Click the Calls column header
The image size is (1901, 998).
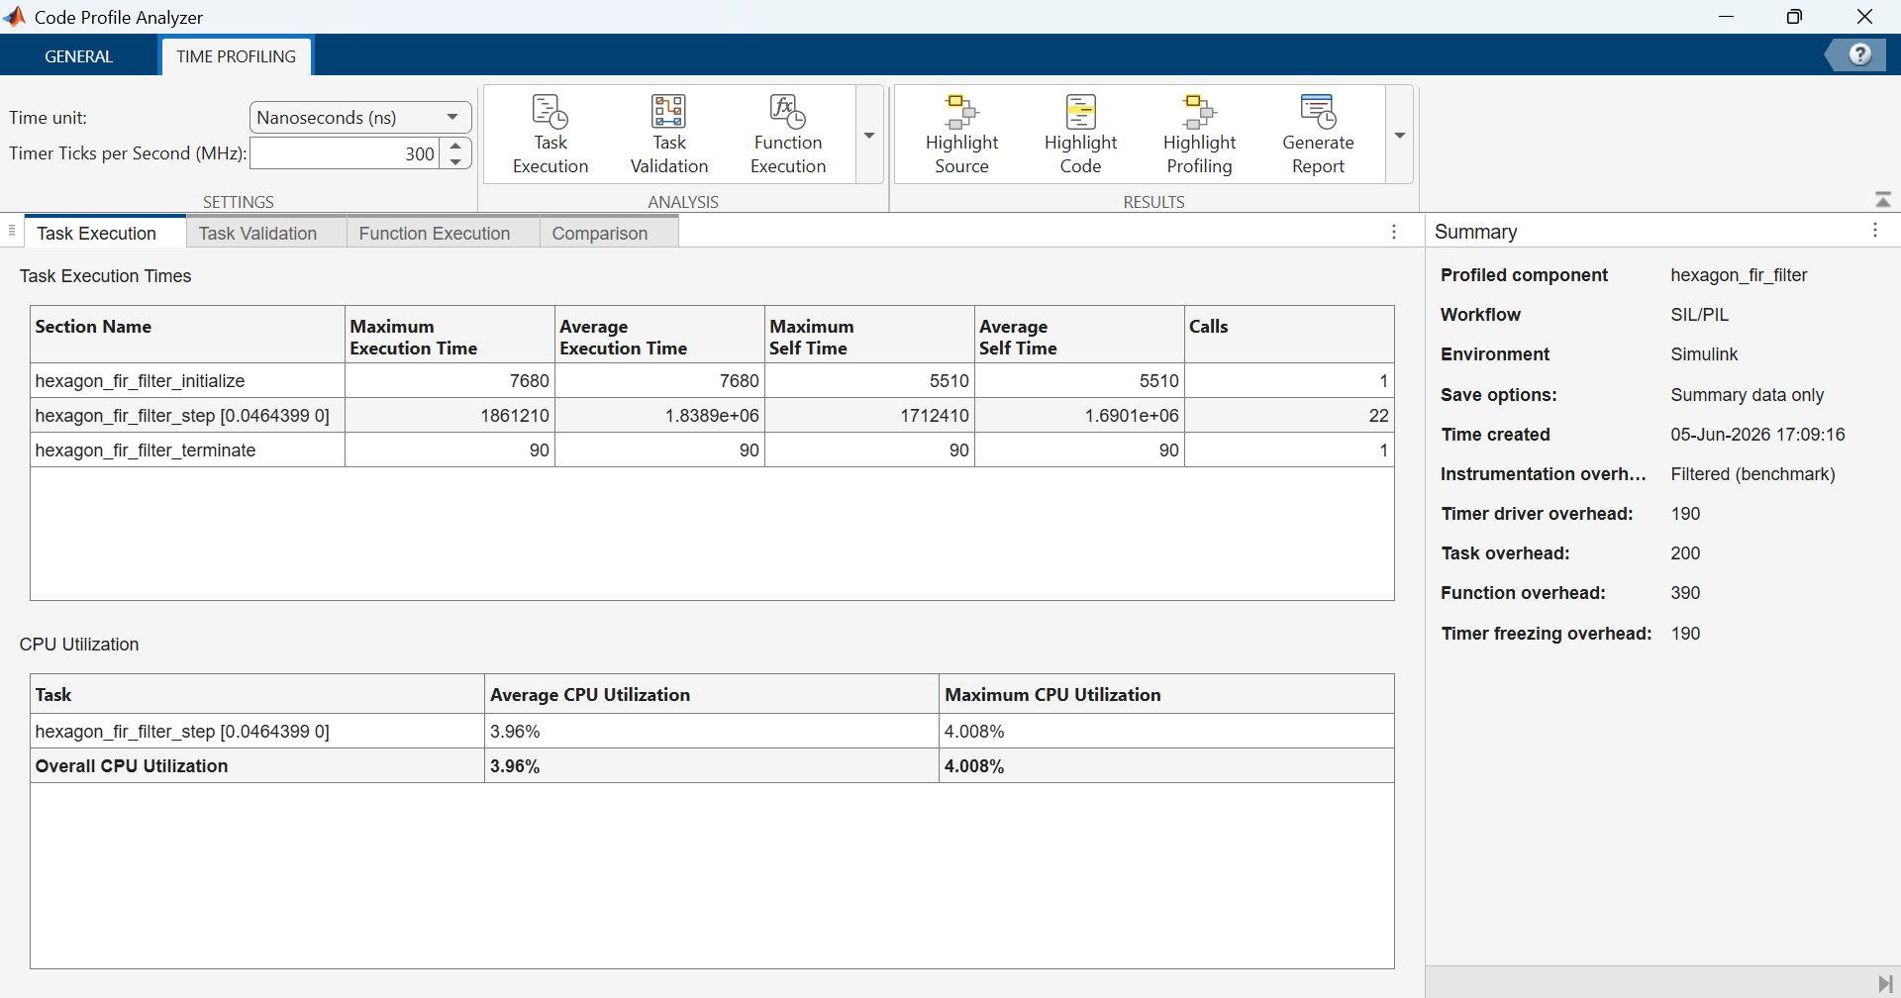(x=1289, y=335)
